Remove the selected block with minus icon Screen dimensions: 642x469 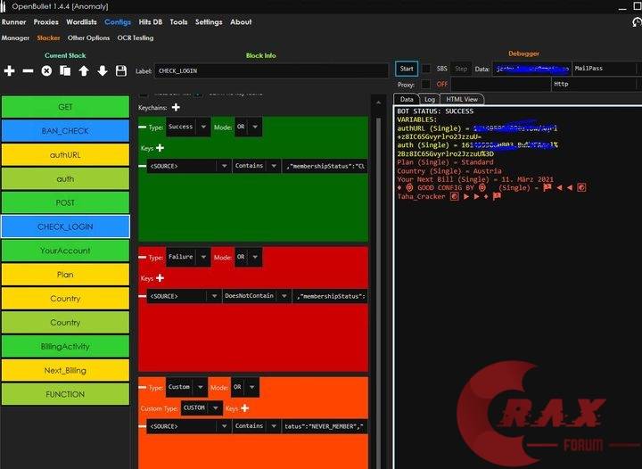click(28, 70)
